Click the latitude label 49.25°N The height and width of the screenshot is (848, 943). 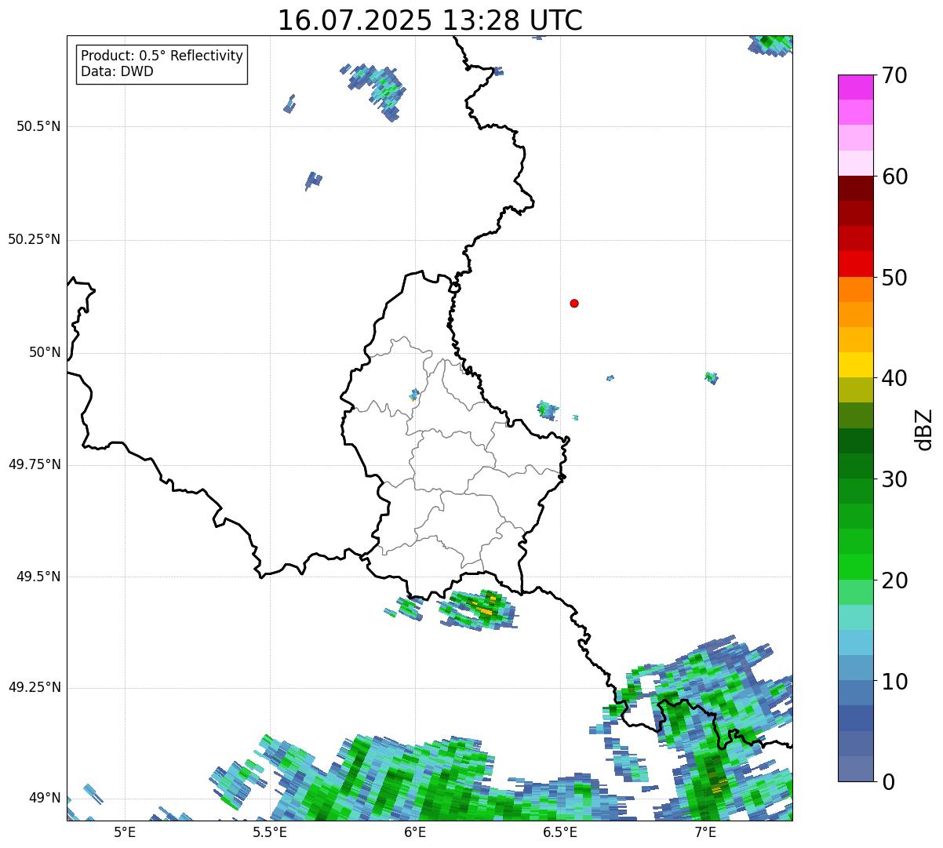click(x=35, y=687)
